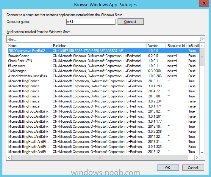Image resolution: width=211 pixels, height=177 pixels.
Task: Select Microsoft.BingFoodAndDrink version 3.0.1.177
Action: pyautogui.click(x=103, y=121)
